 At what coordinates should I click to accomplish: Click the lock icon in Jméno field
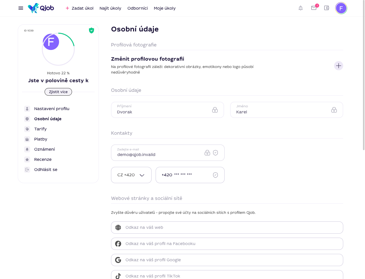334,110
